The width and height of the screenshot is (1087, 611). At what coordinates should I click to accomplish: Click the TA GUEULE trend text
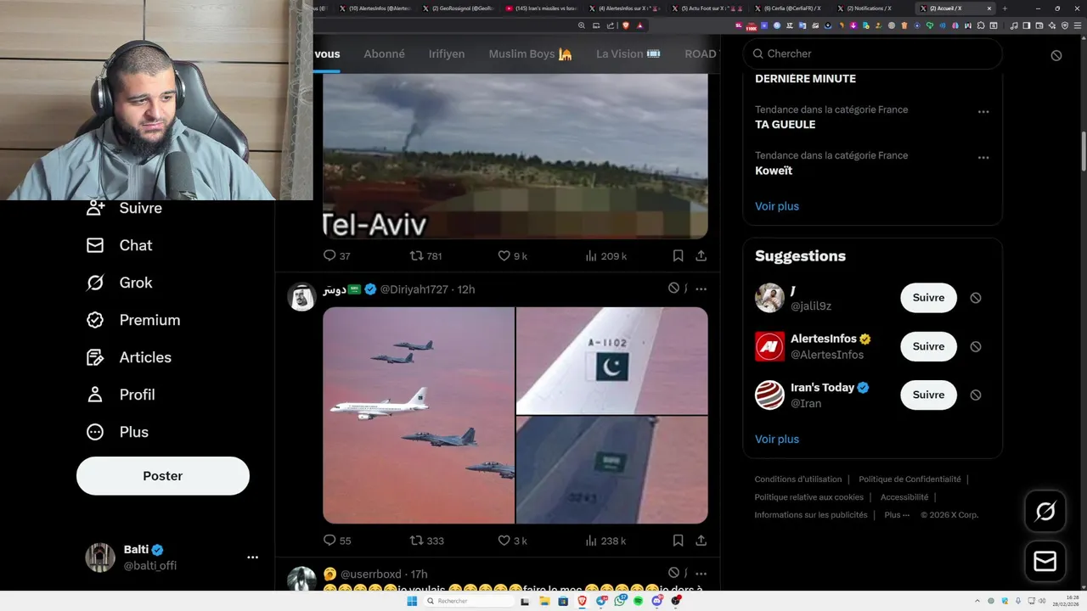pyautogui.click(x=785, y=125)
